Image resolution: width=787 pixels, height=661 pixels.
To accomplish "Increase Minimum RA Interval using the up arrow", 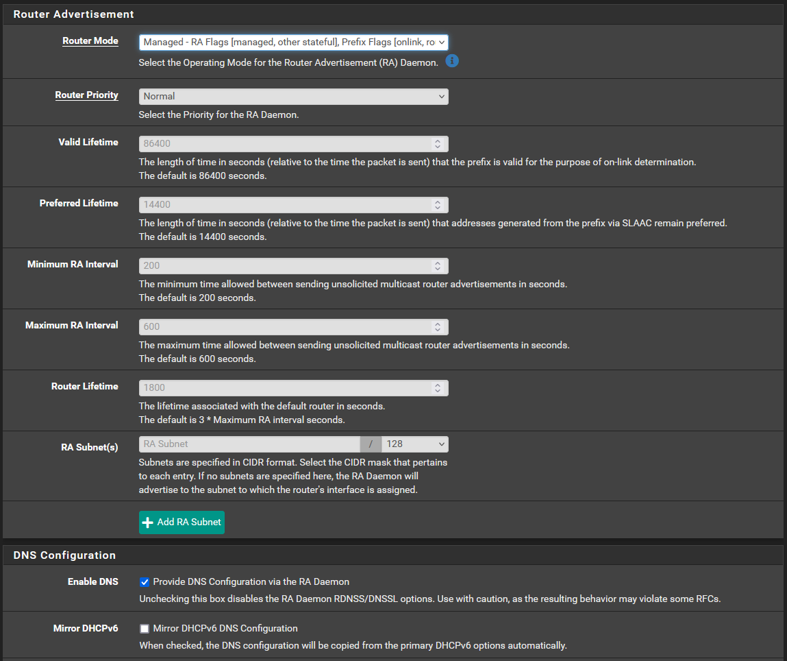I will 438,263.
